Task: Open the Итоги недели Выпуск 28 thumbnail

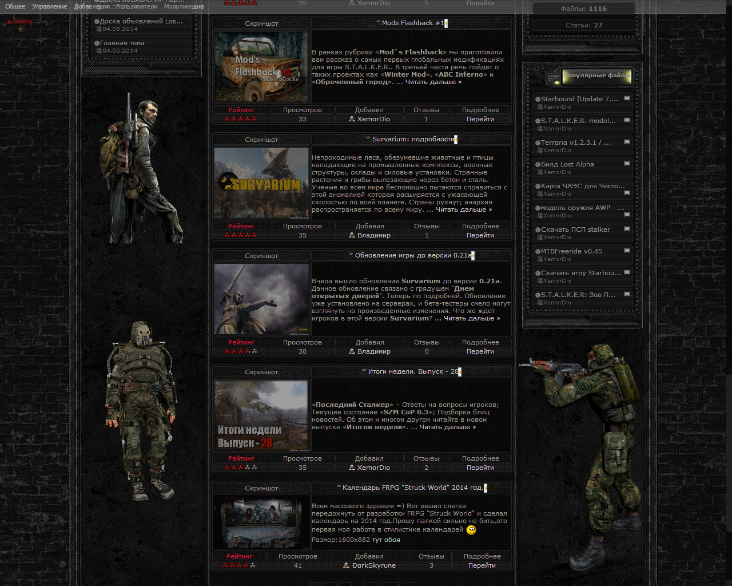Action: click(261, 415)
